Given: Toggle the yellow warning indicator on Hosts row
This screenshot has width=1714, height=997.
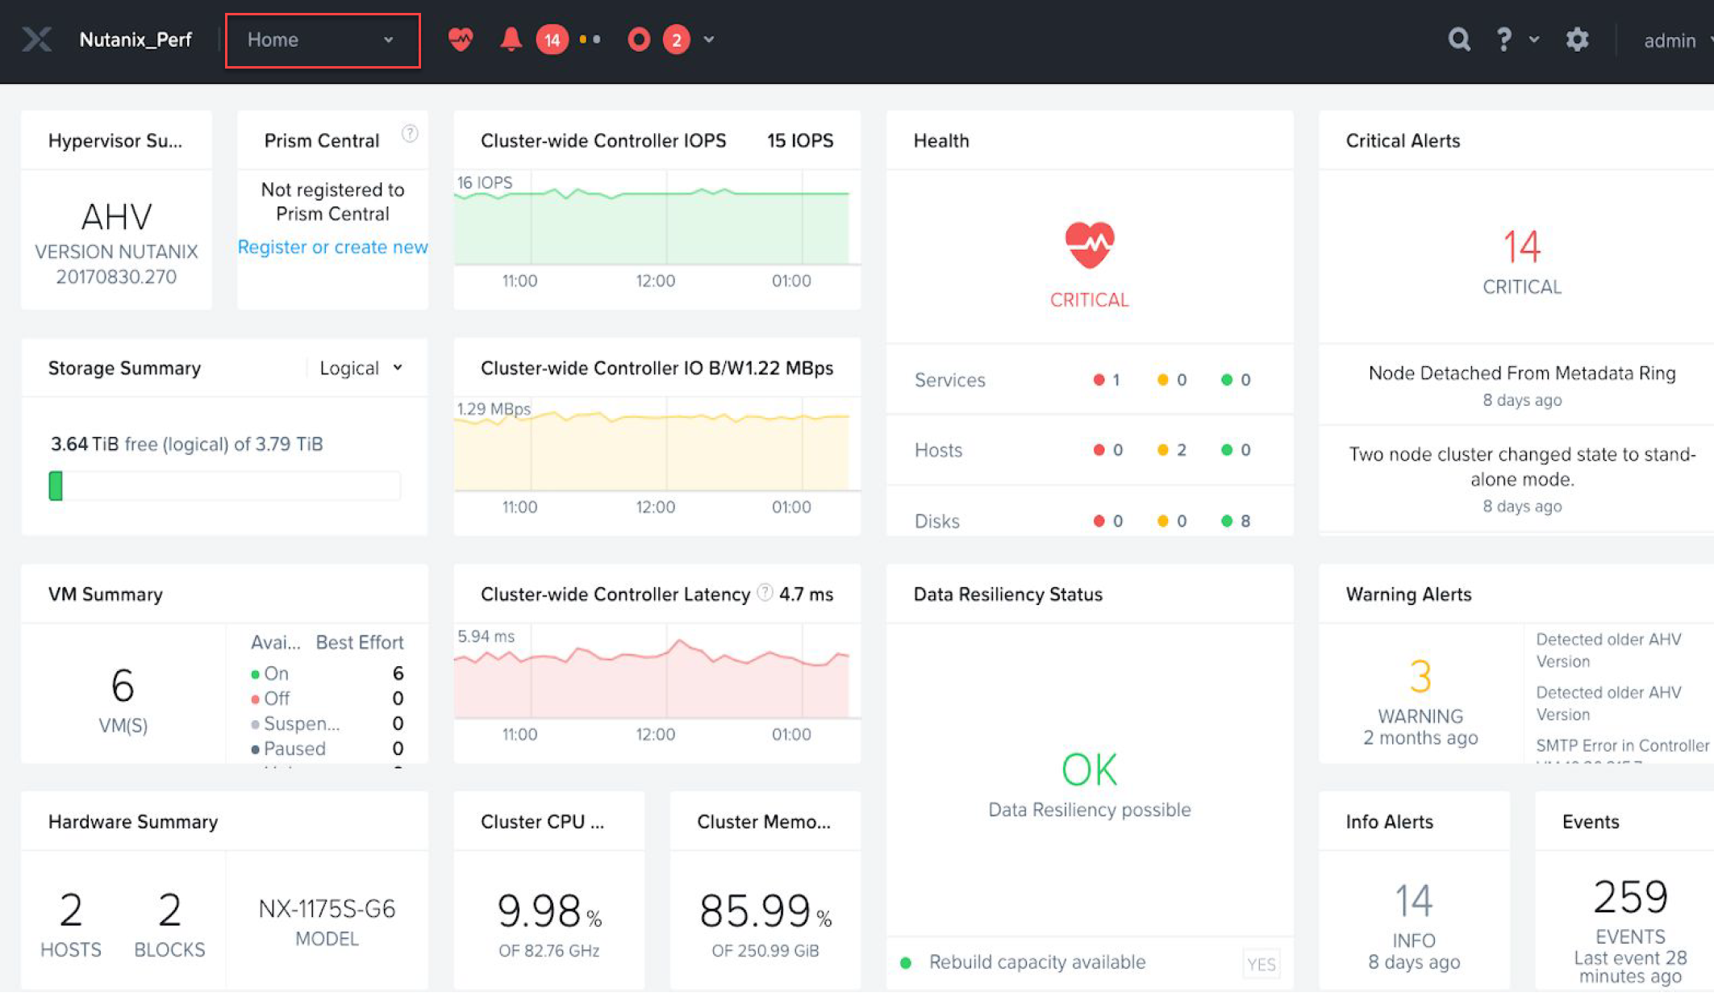Looking at the screenshot, I should 1162,450.
